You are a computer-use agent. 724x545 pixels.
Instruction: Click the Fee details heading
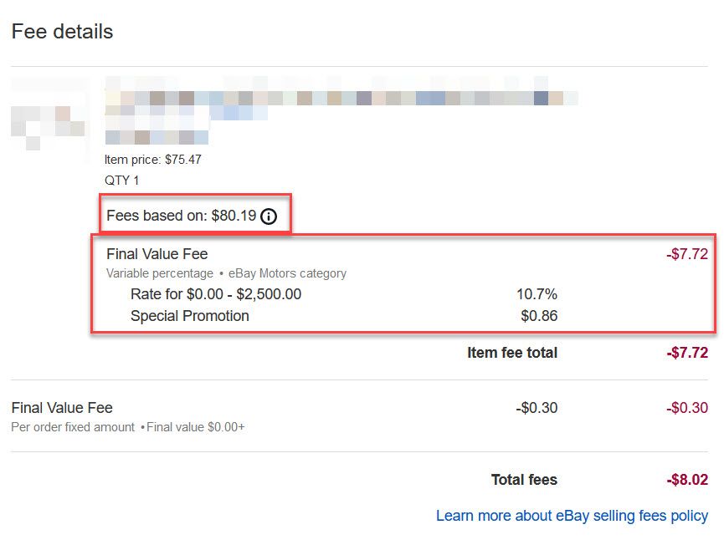coord(62,32)
